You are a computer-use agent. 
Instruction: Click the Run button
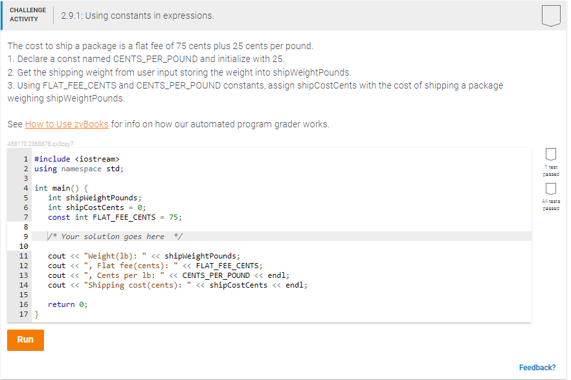click(25, 340)
